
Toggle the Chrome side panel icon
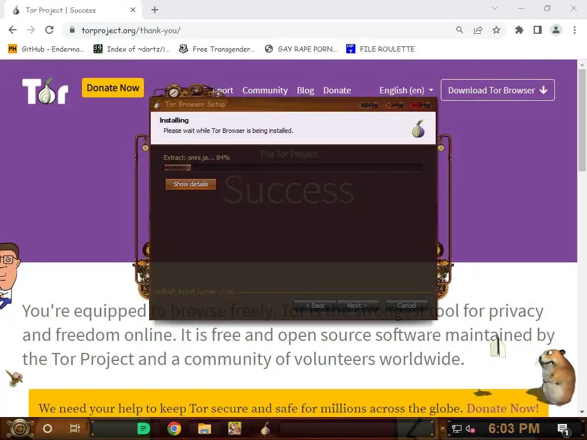pyautogui.click(x=538, y=30)
